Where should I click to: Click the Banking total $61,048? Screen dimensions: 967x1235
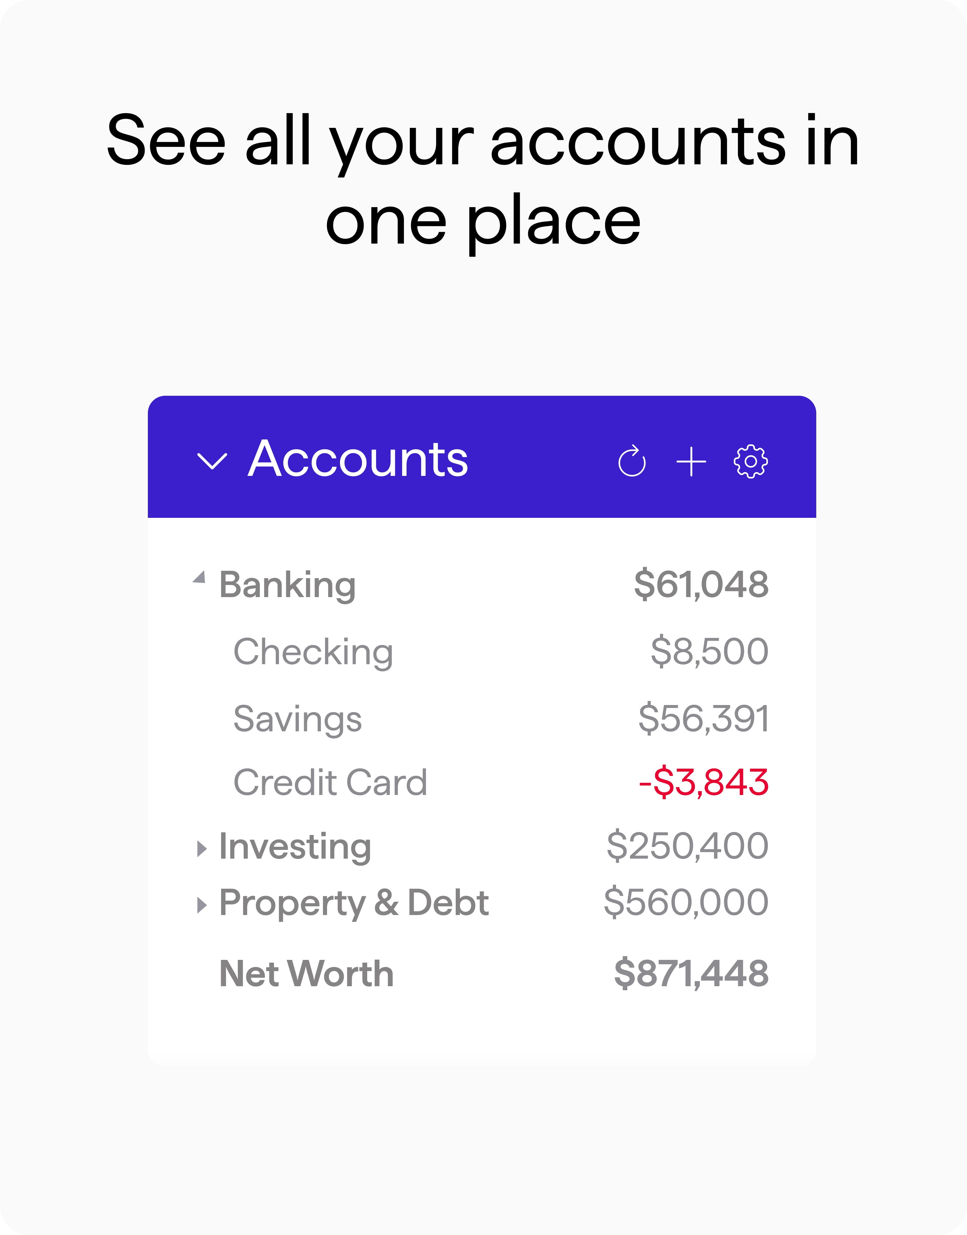point(701,584)
